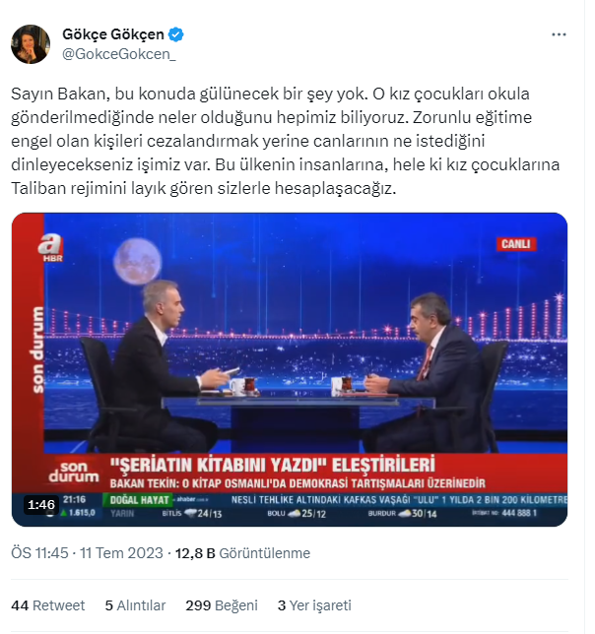Click the DOĞAL HAYAT ticker label
This screenshot has width=595, height=634.
tap(138, 500)
